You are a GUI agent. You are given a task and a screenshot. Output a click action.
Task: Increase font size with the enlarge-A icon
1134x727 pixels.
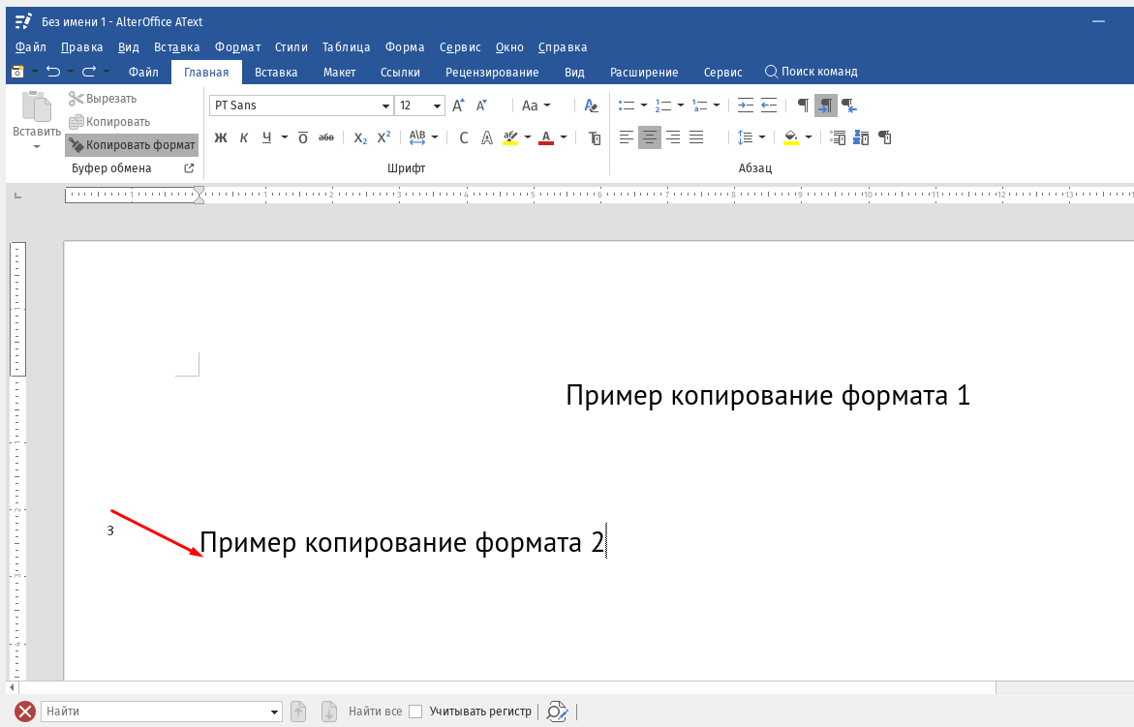pyautogui.click(x=458, y=106)
